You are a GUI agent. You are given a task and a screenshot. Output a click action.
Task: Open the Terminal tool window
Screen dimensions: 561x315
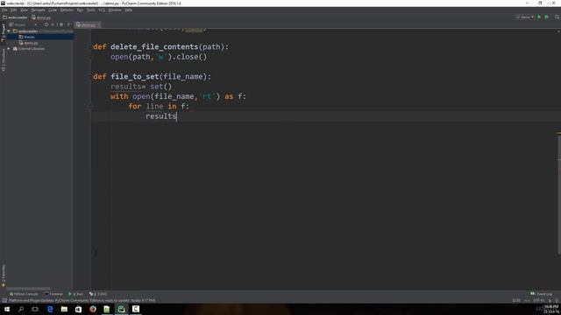pyautogui.click(x=53, y=294)
